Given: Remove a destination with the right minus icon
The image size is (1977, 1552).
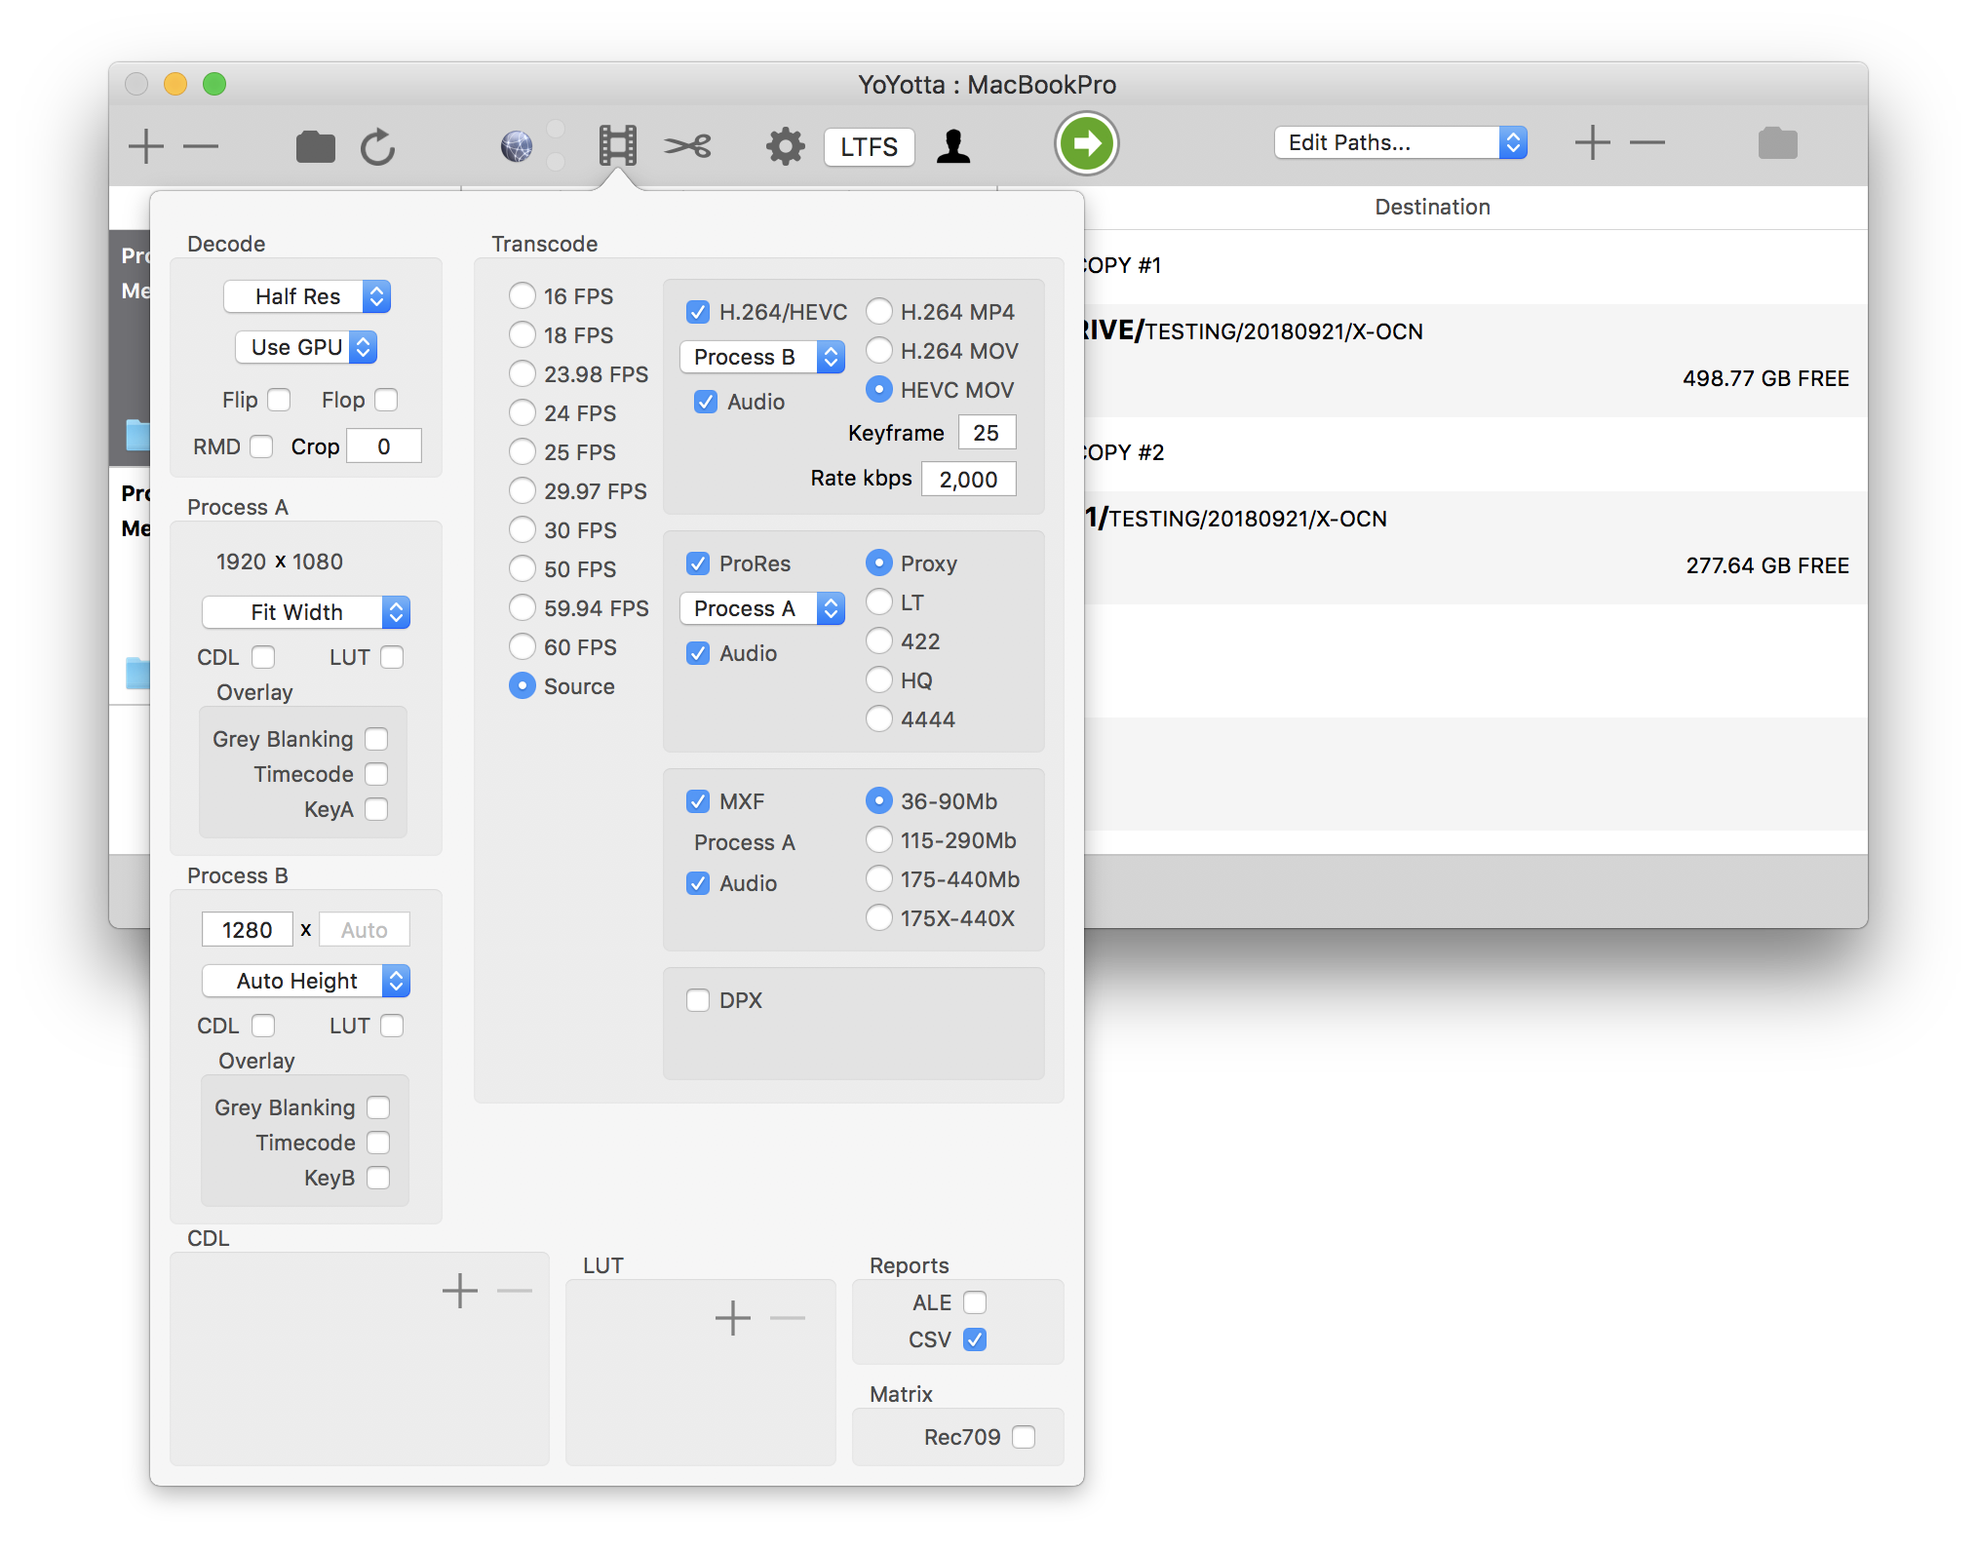Looking at the screenshot, I should pyautogui.click(x=1647, y=142).
